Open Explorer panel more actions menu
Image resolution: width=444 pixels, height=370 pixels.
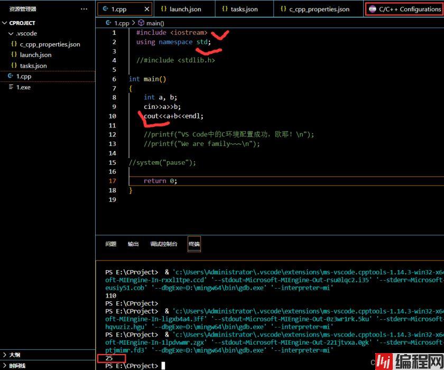(84, 9)
